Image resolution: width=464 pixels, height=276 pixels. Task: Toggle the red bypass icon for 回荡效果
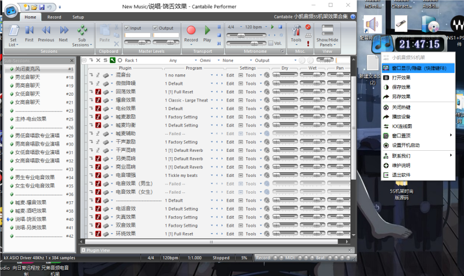click(98, 92)
